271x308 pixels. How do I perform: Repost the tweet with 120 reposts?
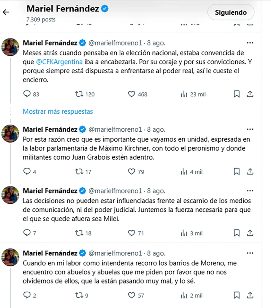[x=79, y=94]
